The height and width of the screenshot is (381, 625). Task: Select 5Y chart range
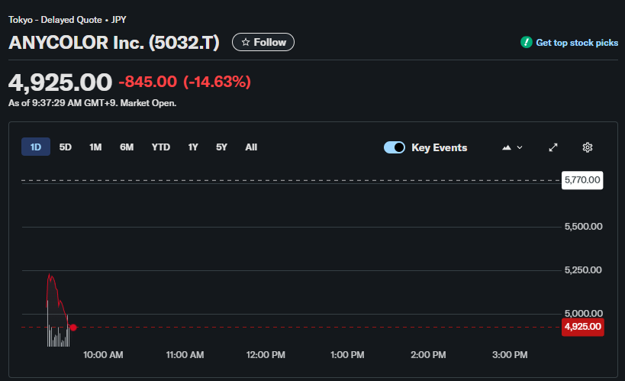tap(221, 147)
